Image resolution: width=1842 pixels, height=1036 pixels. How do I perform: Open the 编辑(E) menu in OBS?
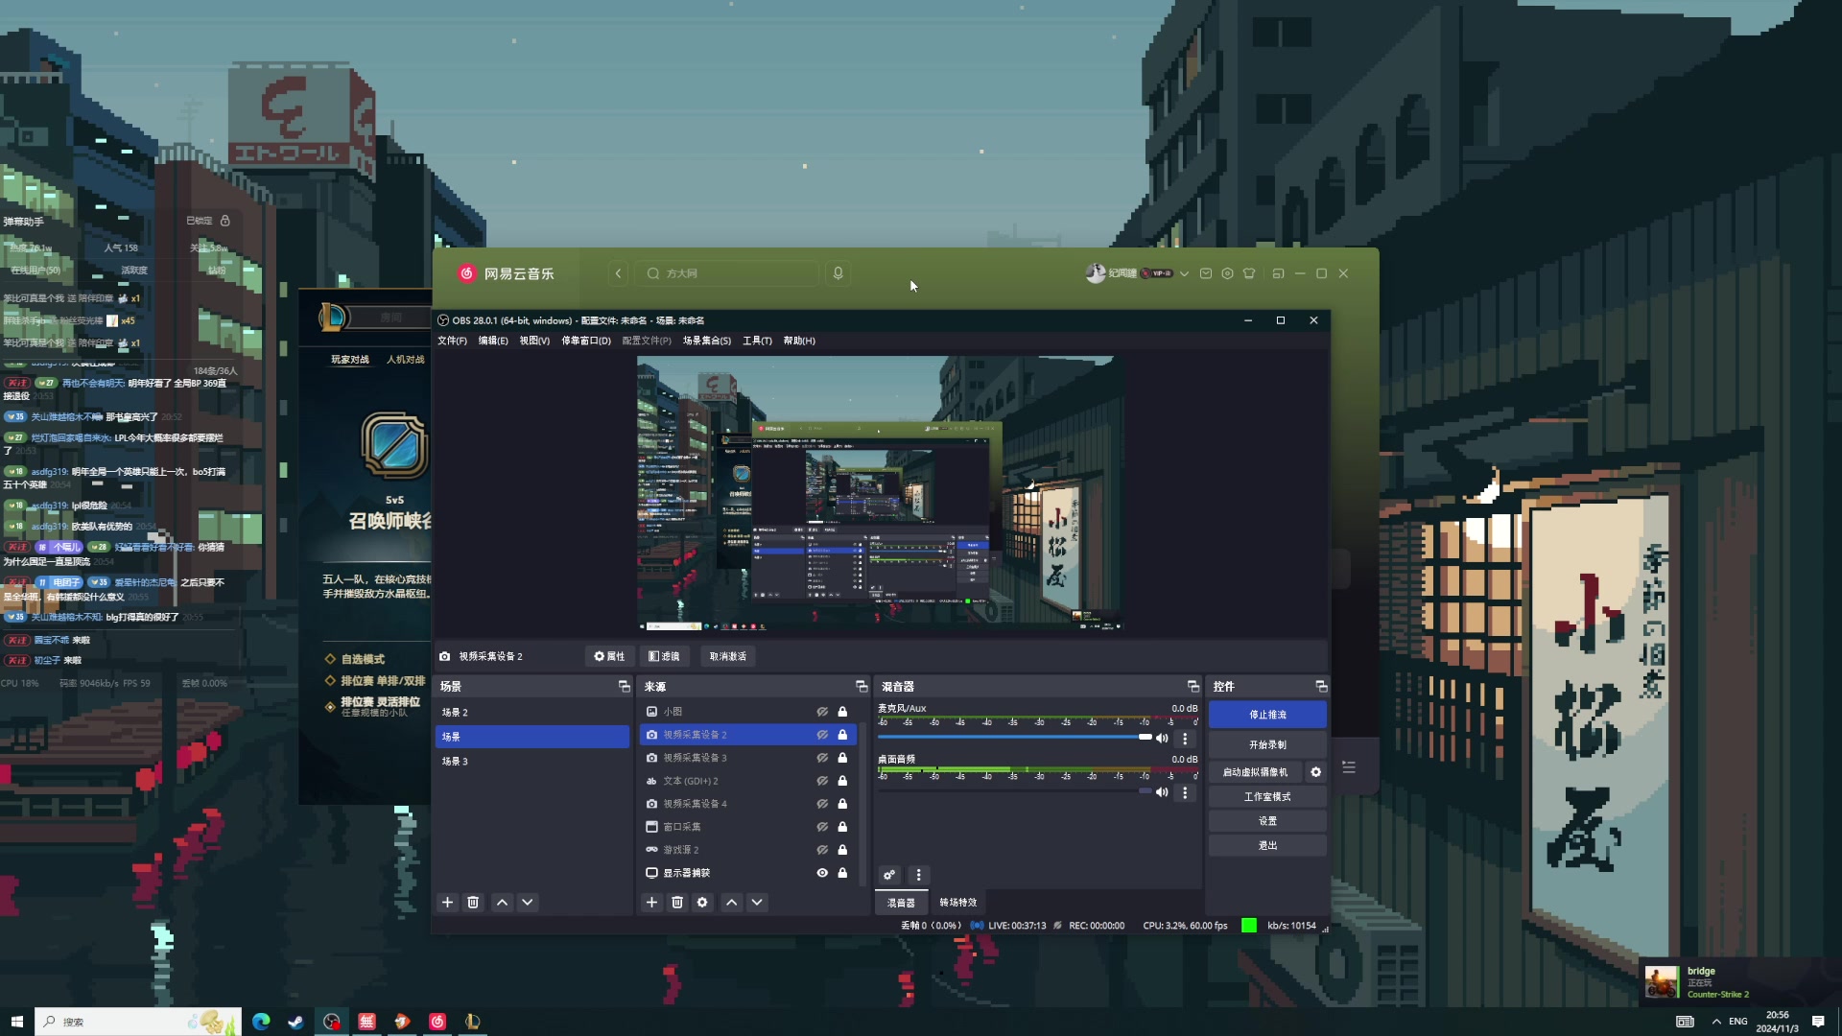point(493,341)
